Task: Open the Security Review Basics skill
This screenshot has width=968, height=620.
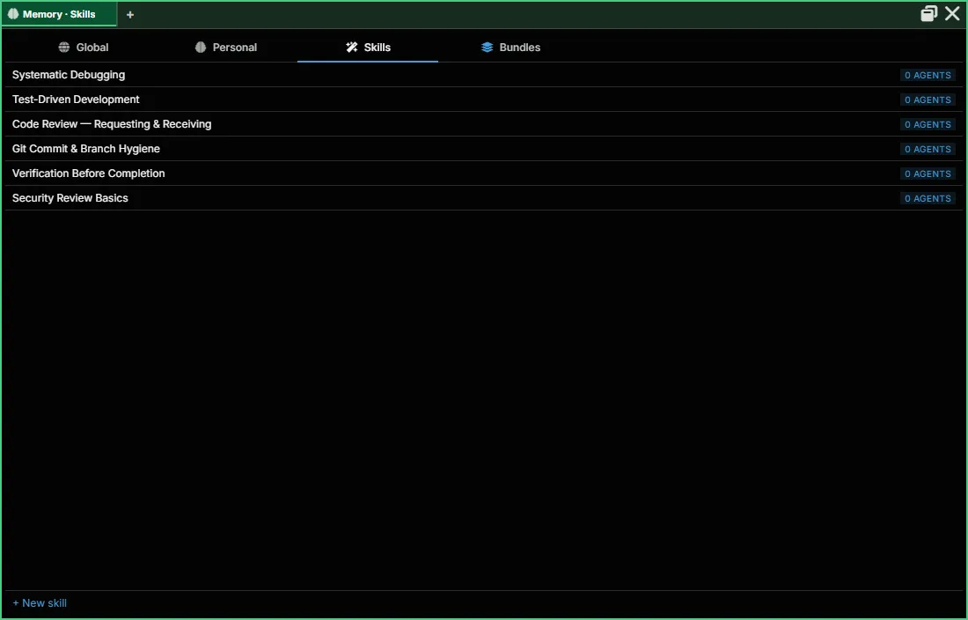Action: point(483,198)
